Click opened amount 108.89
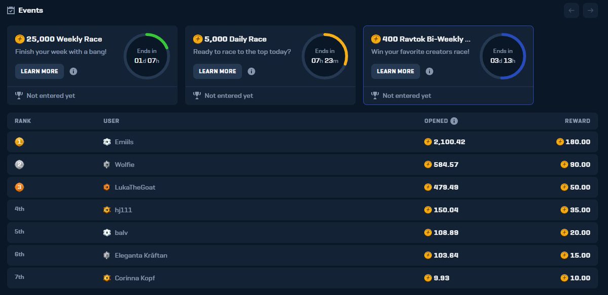The width and height of the screenshot is (608, 295). click(x=446, y=233)
